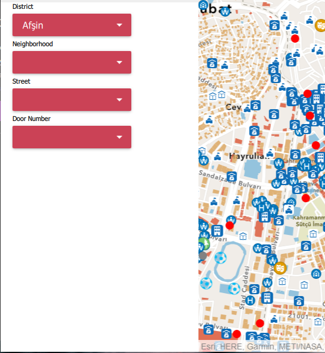325x353 pixels.
Task: Click the shop marker on the Sandalzade Bulvarı label
Action: 232,176
